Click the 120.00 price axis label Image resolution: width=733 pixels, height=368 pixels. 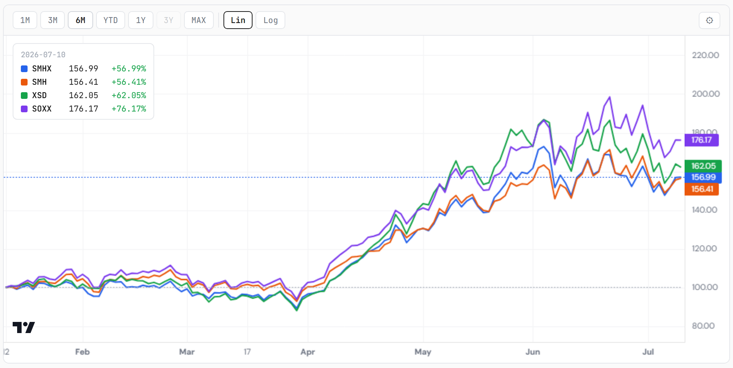704,249
